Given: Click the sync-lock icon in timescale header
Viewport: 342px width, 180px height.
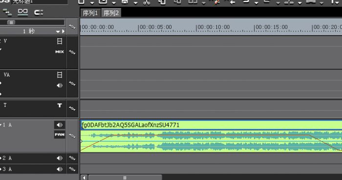Looking at the screenshot, I should click(72, 27).
